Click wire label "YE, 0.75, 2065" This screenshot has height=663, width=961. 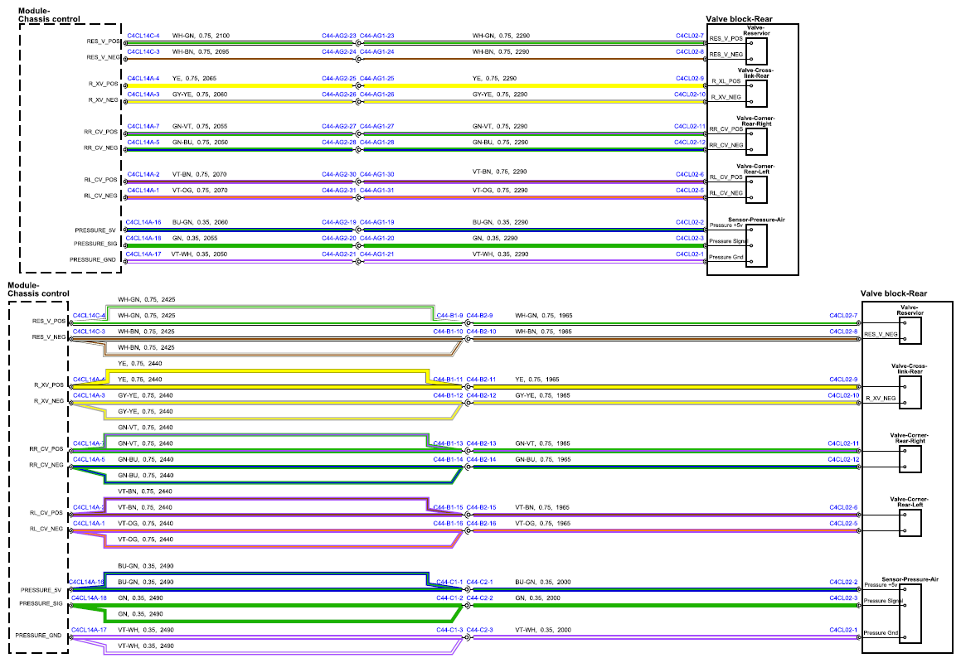point(194,79)
